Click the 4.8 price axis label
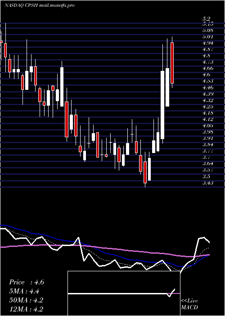225x316 pixels. tap(207, 56)
